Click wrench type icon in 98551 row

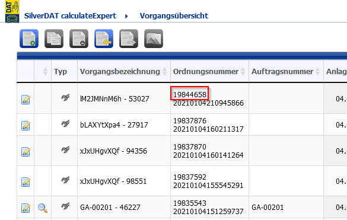click(65, 180)
